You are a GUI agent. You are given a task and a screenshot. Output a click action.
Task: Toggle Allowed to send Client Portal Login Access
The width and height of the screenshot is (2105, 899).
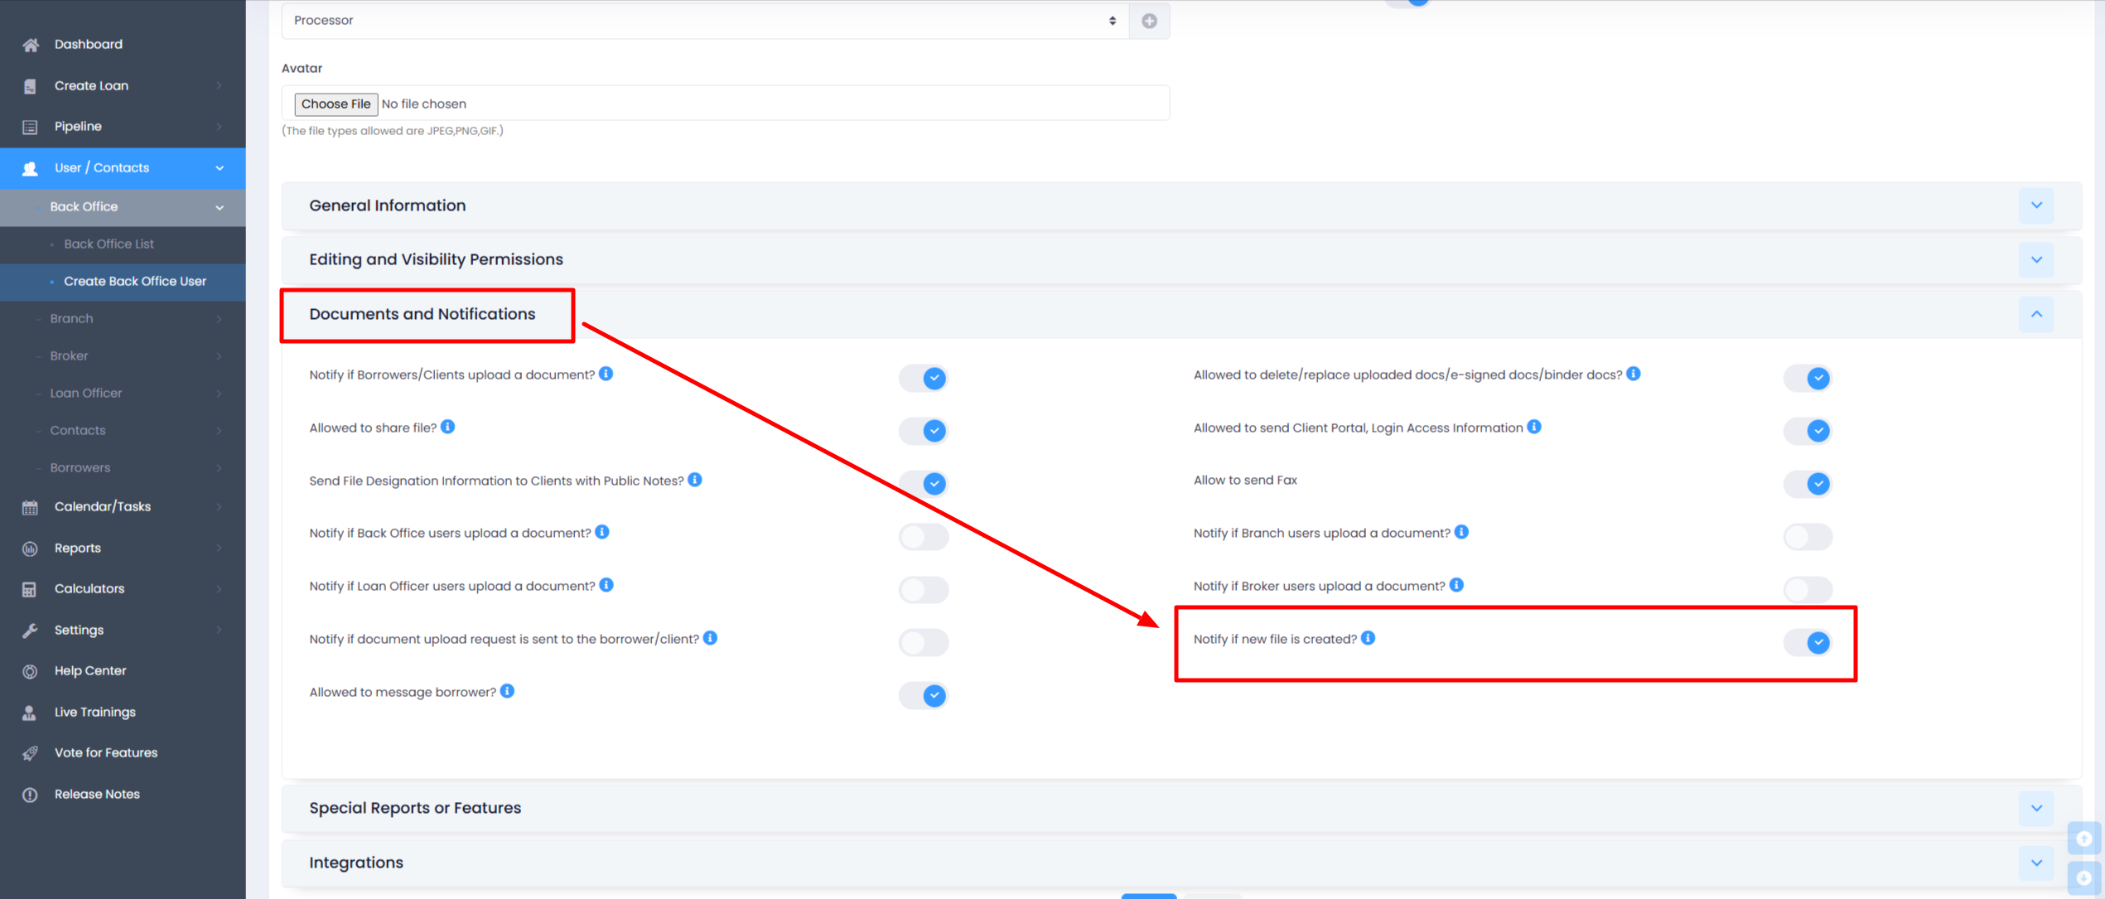1808,431
